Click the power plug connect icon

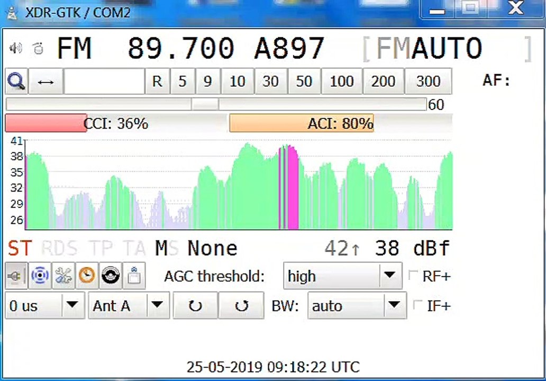point(16,276)
